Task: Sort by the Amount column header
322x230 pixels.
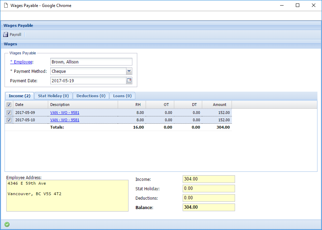Action: 217,105
